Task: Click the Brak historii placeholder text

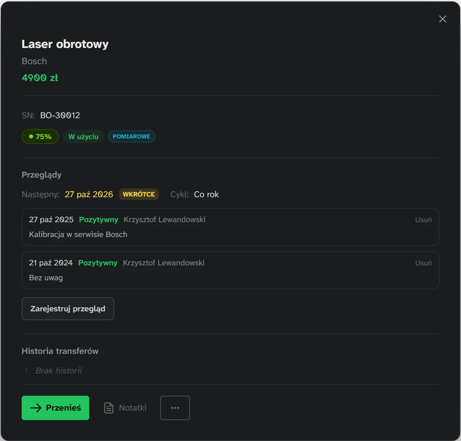Action: point(59,371)
